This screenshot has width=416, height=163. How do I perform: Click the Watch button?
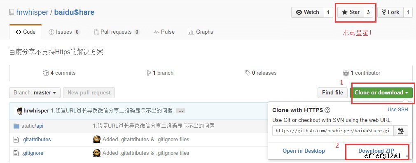coord(308,12)
